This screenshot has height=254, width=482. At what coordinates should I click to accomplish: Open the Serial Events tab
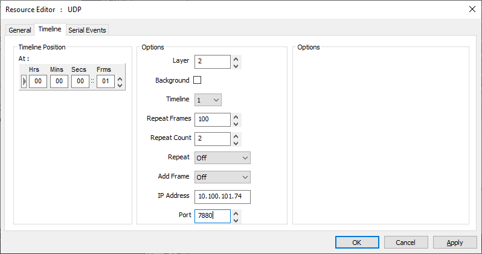(x=87, y=30)
